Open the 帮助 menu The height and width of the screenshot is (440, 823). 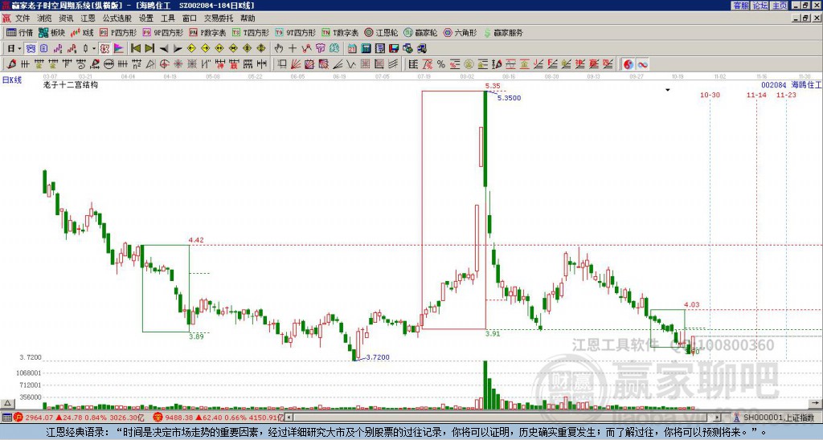[248, 18]
